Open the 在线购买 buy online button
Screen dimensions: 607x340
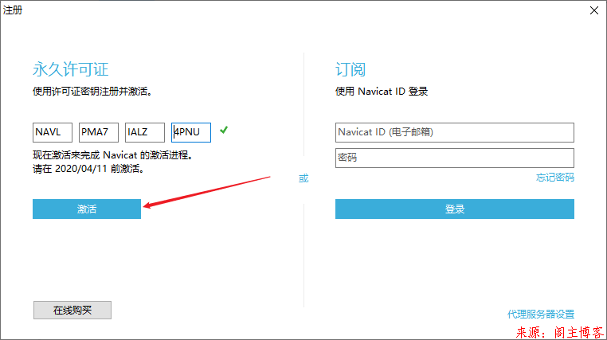pos(72,311)
